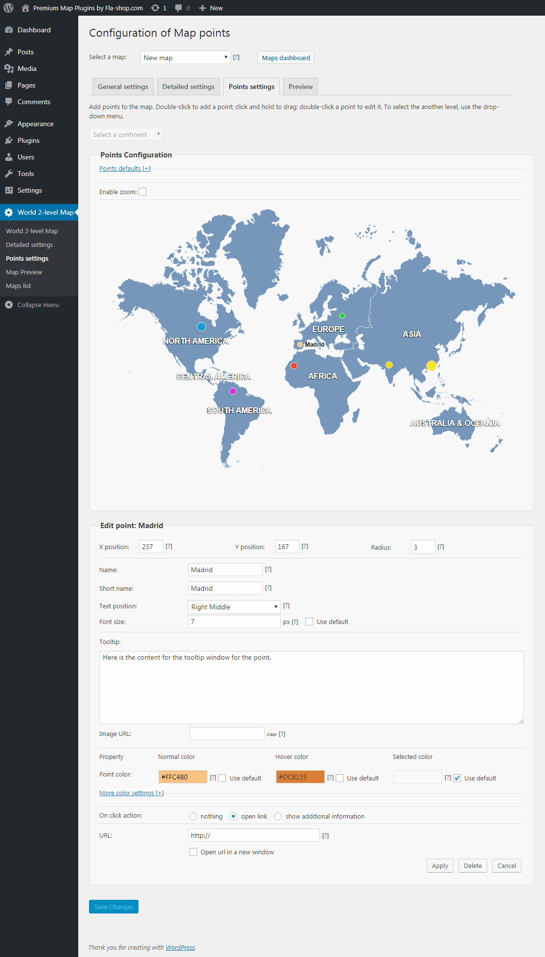The height and width of the screenshot is (957, 545).
Task: Click the Users icon in sidebar
Action: tap(9, 157)
